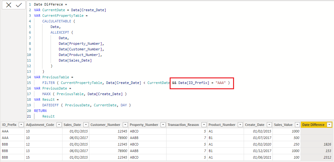Open Sales_Value column filter dropdown

(297, 125)
